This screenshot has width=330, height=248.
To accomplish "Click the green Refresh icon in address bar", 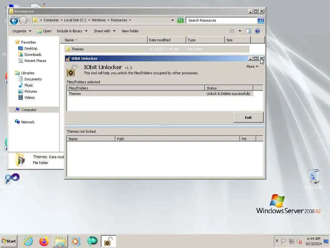I will coord(180,20).
